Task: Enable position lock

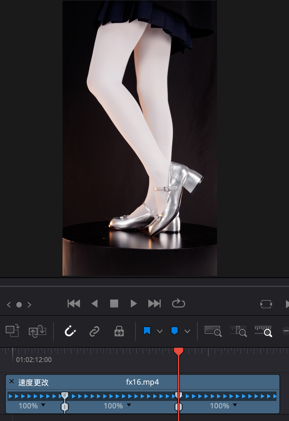Action: click(x=119, y=331)
